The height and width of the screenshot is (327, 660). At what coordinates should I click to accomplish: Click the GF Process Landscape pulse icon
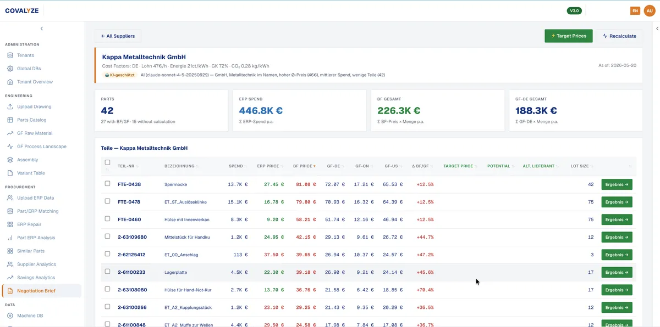(10, 146)
